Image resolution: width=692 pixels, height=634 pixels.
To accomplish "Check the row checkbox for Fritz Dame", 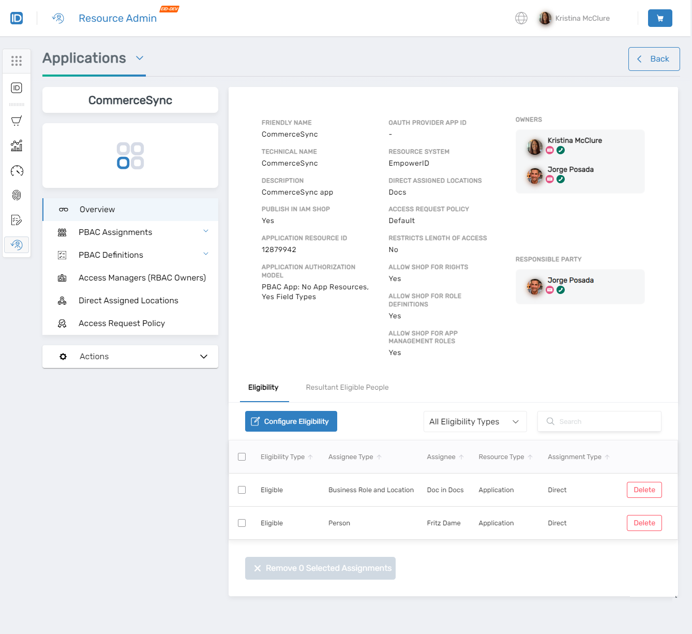I will coord(242,523).
